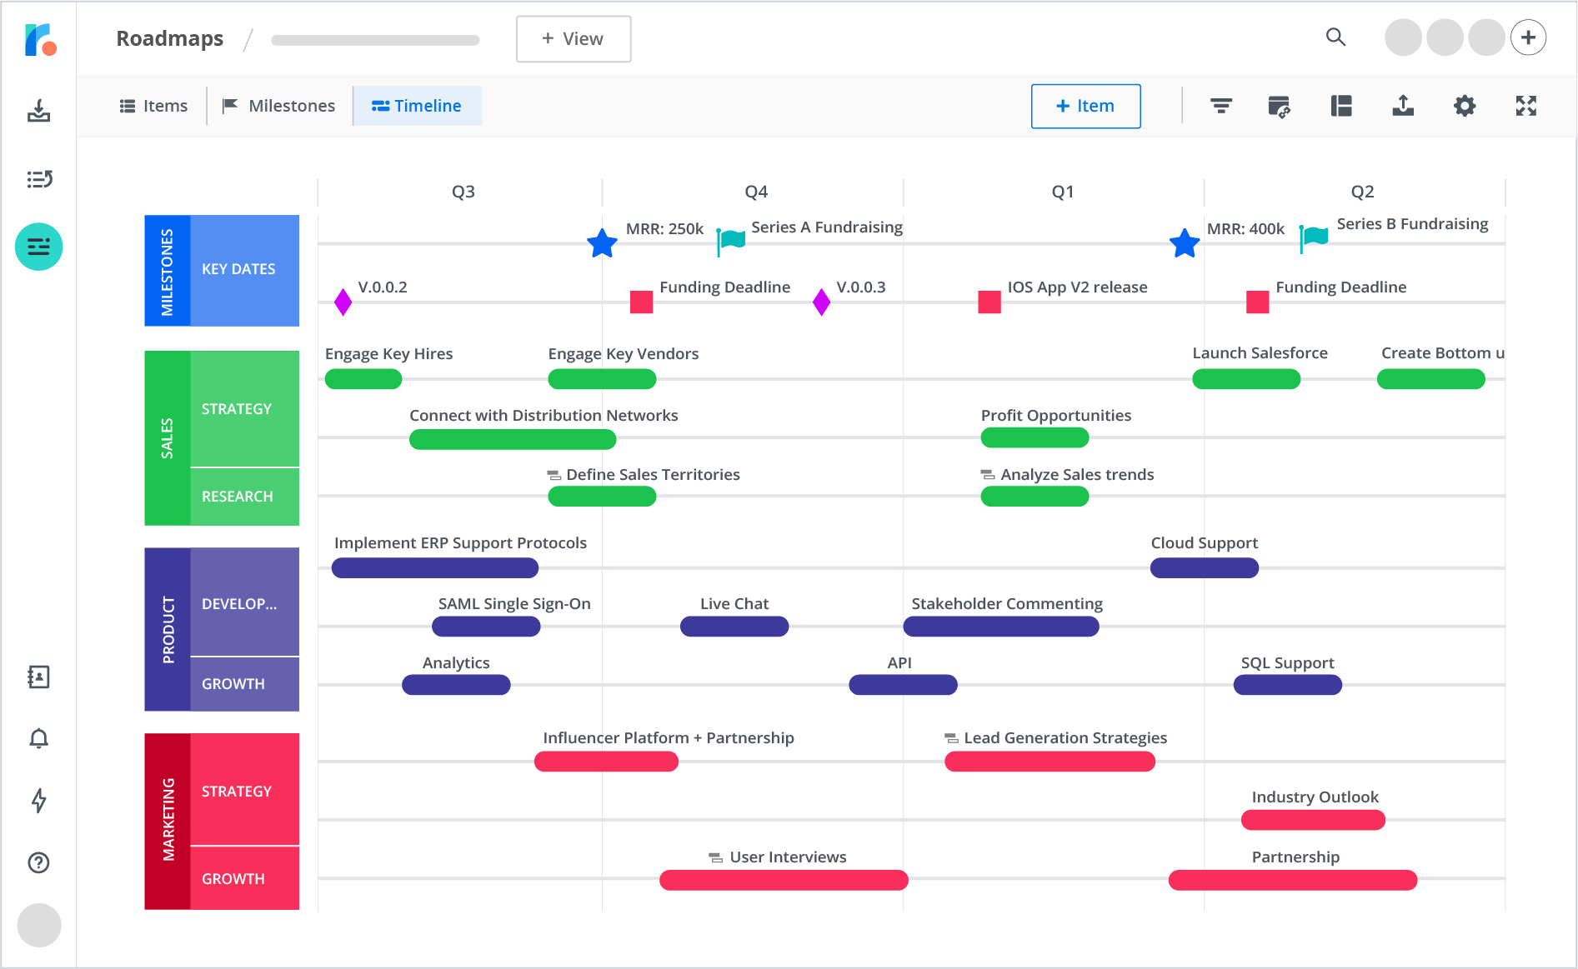Switch the layout view using the panel icon

(1341, 106)
